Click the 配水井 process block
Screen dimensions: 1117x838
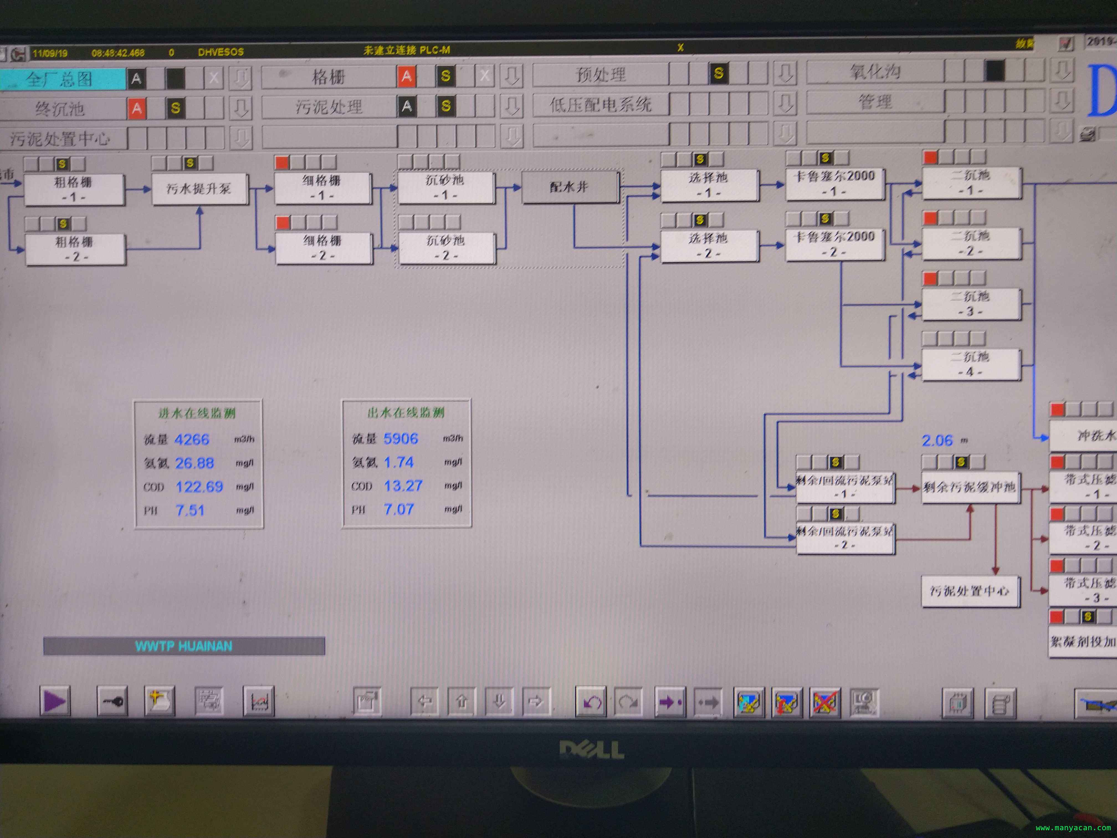tap(570, 187)
